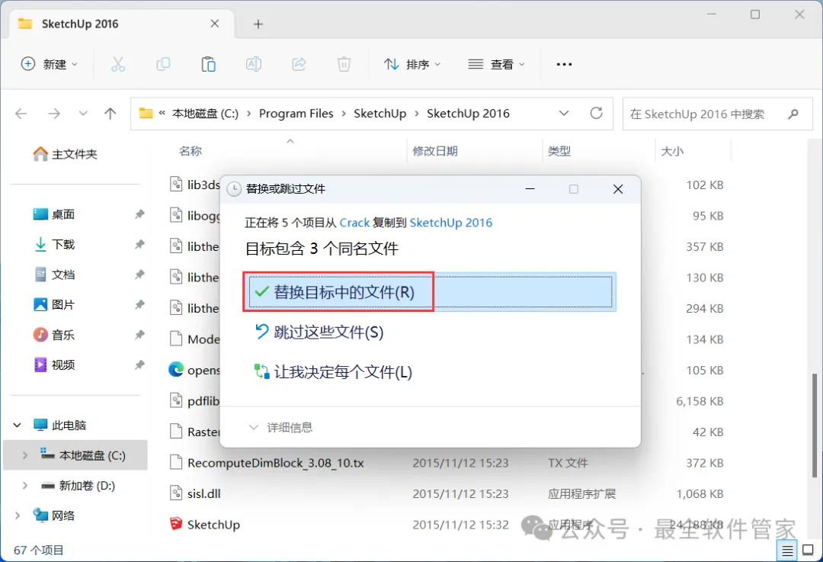Image resolution: width=823 pixels, height=562 pixels.
Task: Select 网络 in navigation pane
Action: click(53, 515)
